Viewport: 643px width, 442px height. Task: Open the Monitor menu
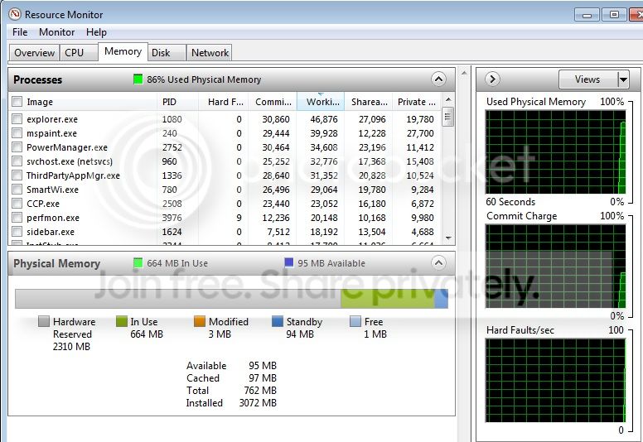(56, 32)
